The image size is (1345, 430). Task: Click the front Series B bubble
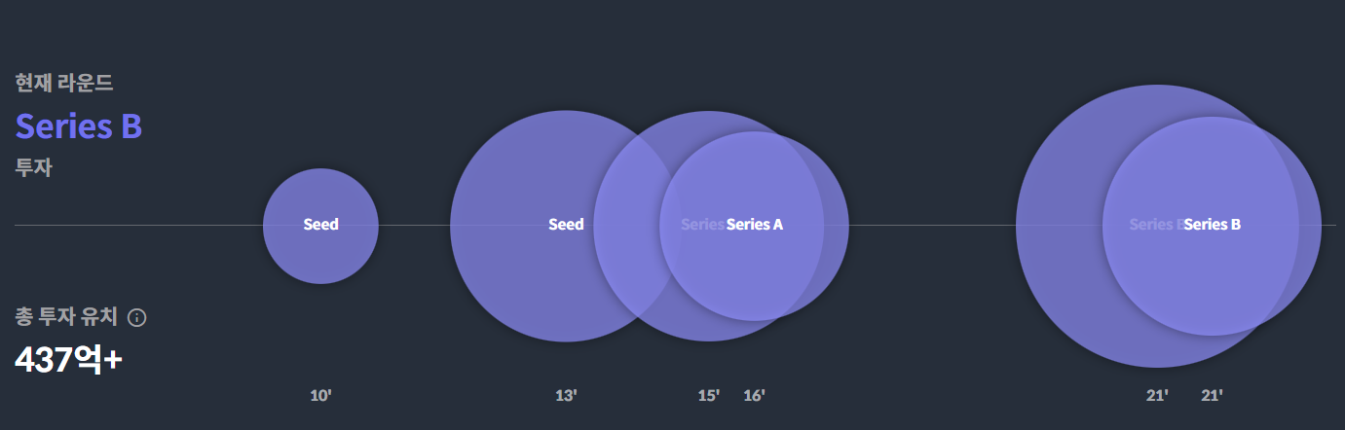(x=1213, y=225)
